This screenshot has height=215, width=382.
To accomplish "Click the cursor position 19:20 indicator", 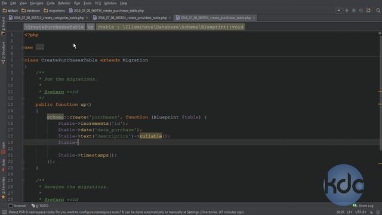I will click(340, 213).
